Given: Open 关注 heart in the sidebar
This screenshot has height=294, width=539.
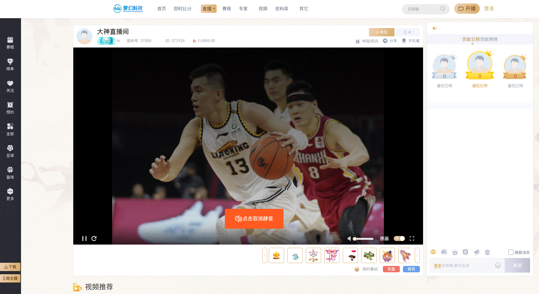Looking at the screenshot, I should click(x=10, y=86).
